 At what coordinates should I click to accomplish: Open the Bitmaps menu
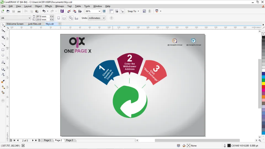click(60, 6)
